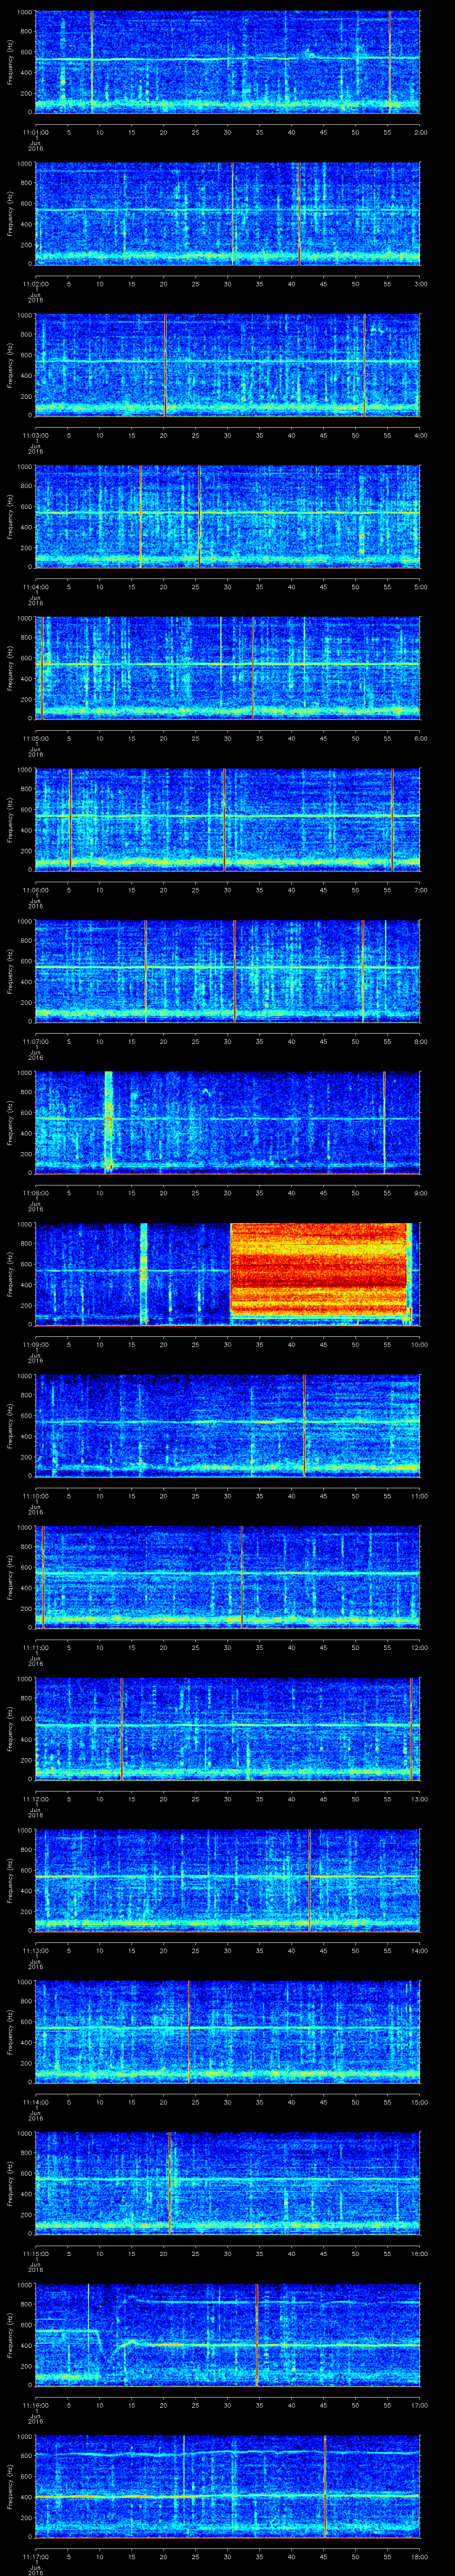Pick the spectrogram panel starting at 11:07:00
Viewport: 455px width, 2576px height.
[x=228, y=971]
